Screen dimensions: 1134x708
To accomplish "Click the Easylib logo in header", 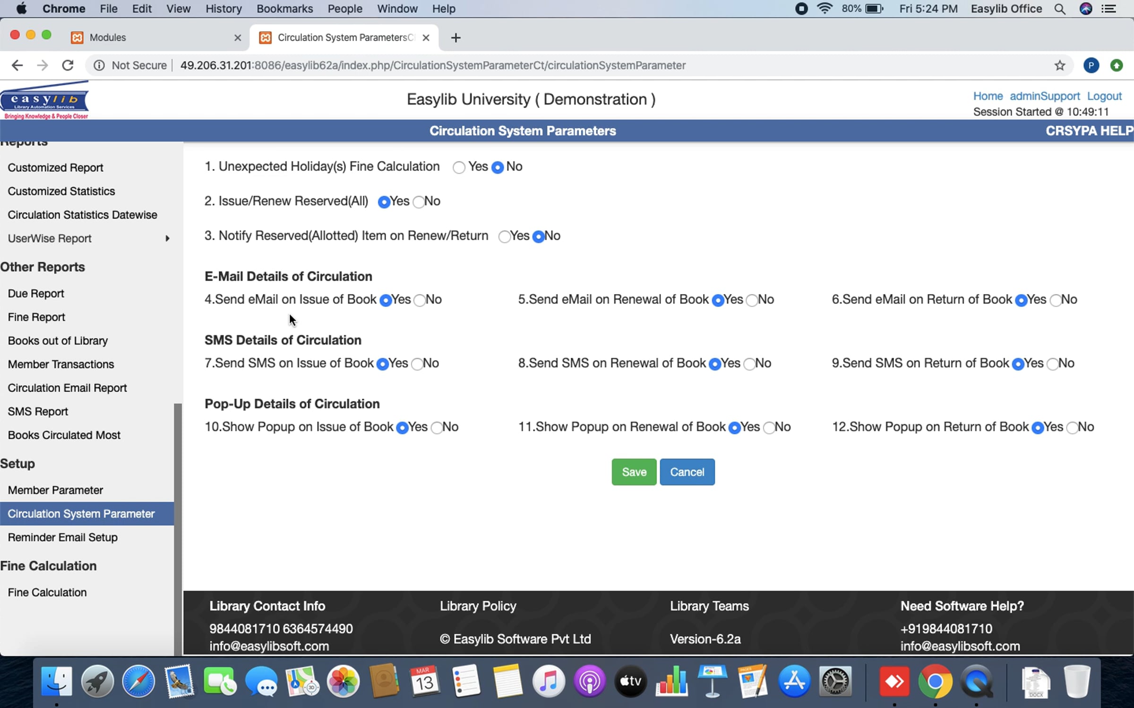I will [44, 100].
